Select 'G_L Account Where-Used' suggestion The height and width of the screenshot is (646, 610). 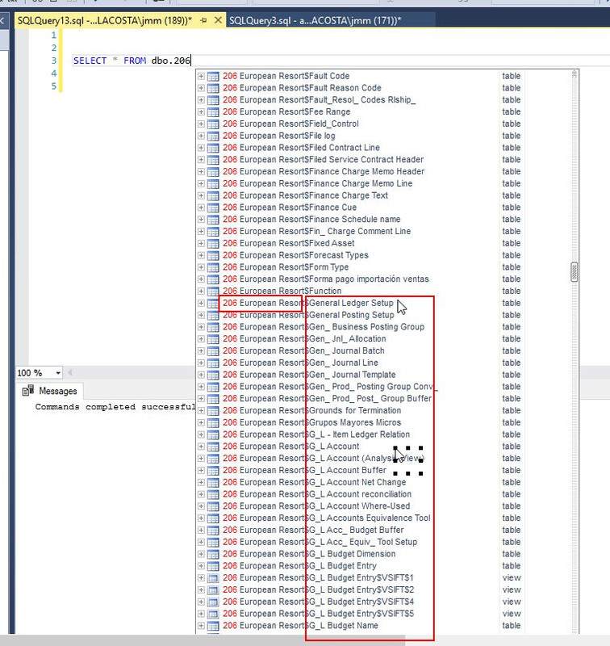pyautogui.click(x=316, y=506)
